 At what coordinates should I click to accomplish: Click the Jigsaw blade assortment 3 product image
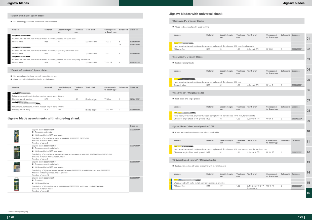tap(16, 167)
